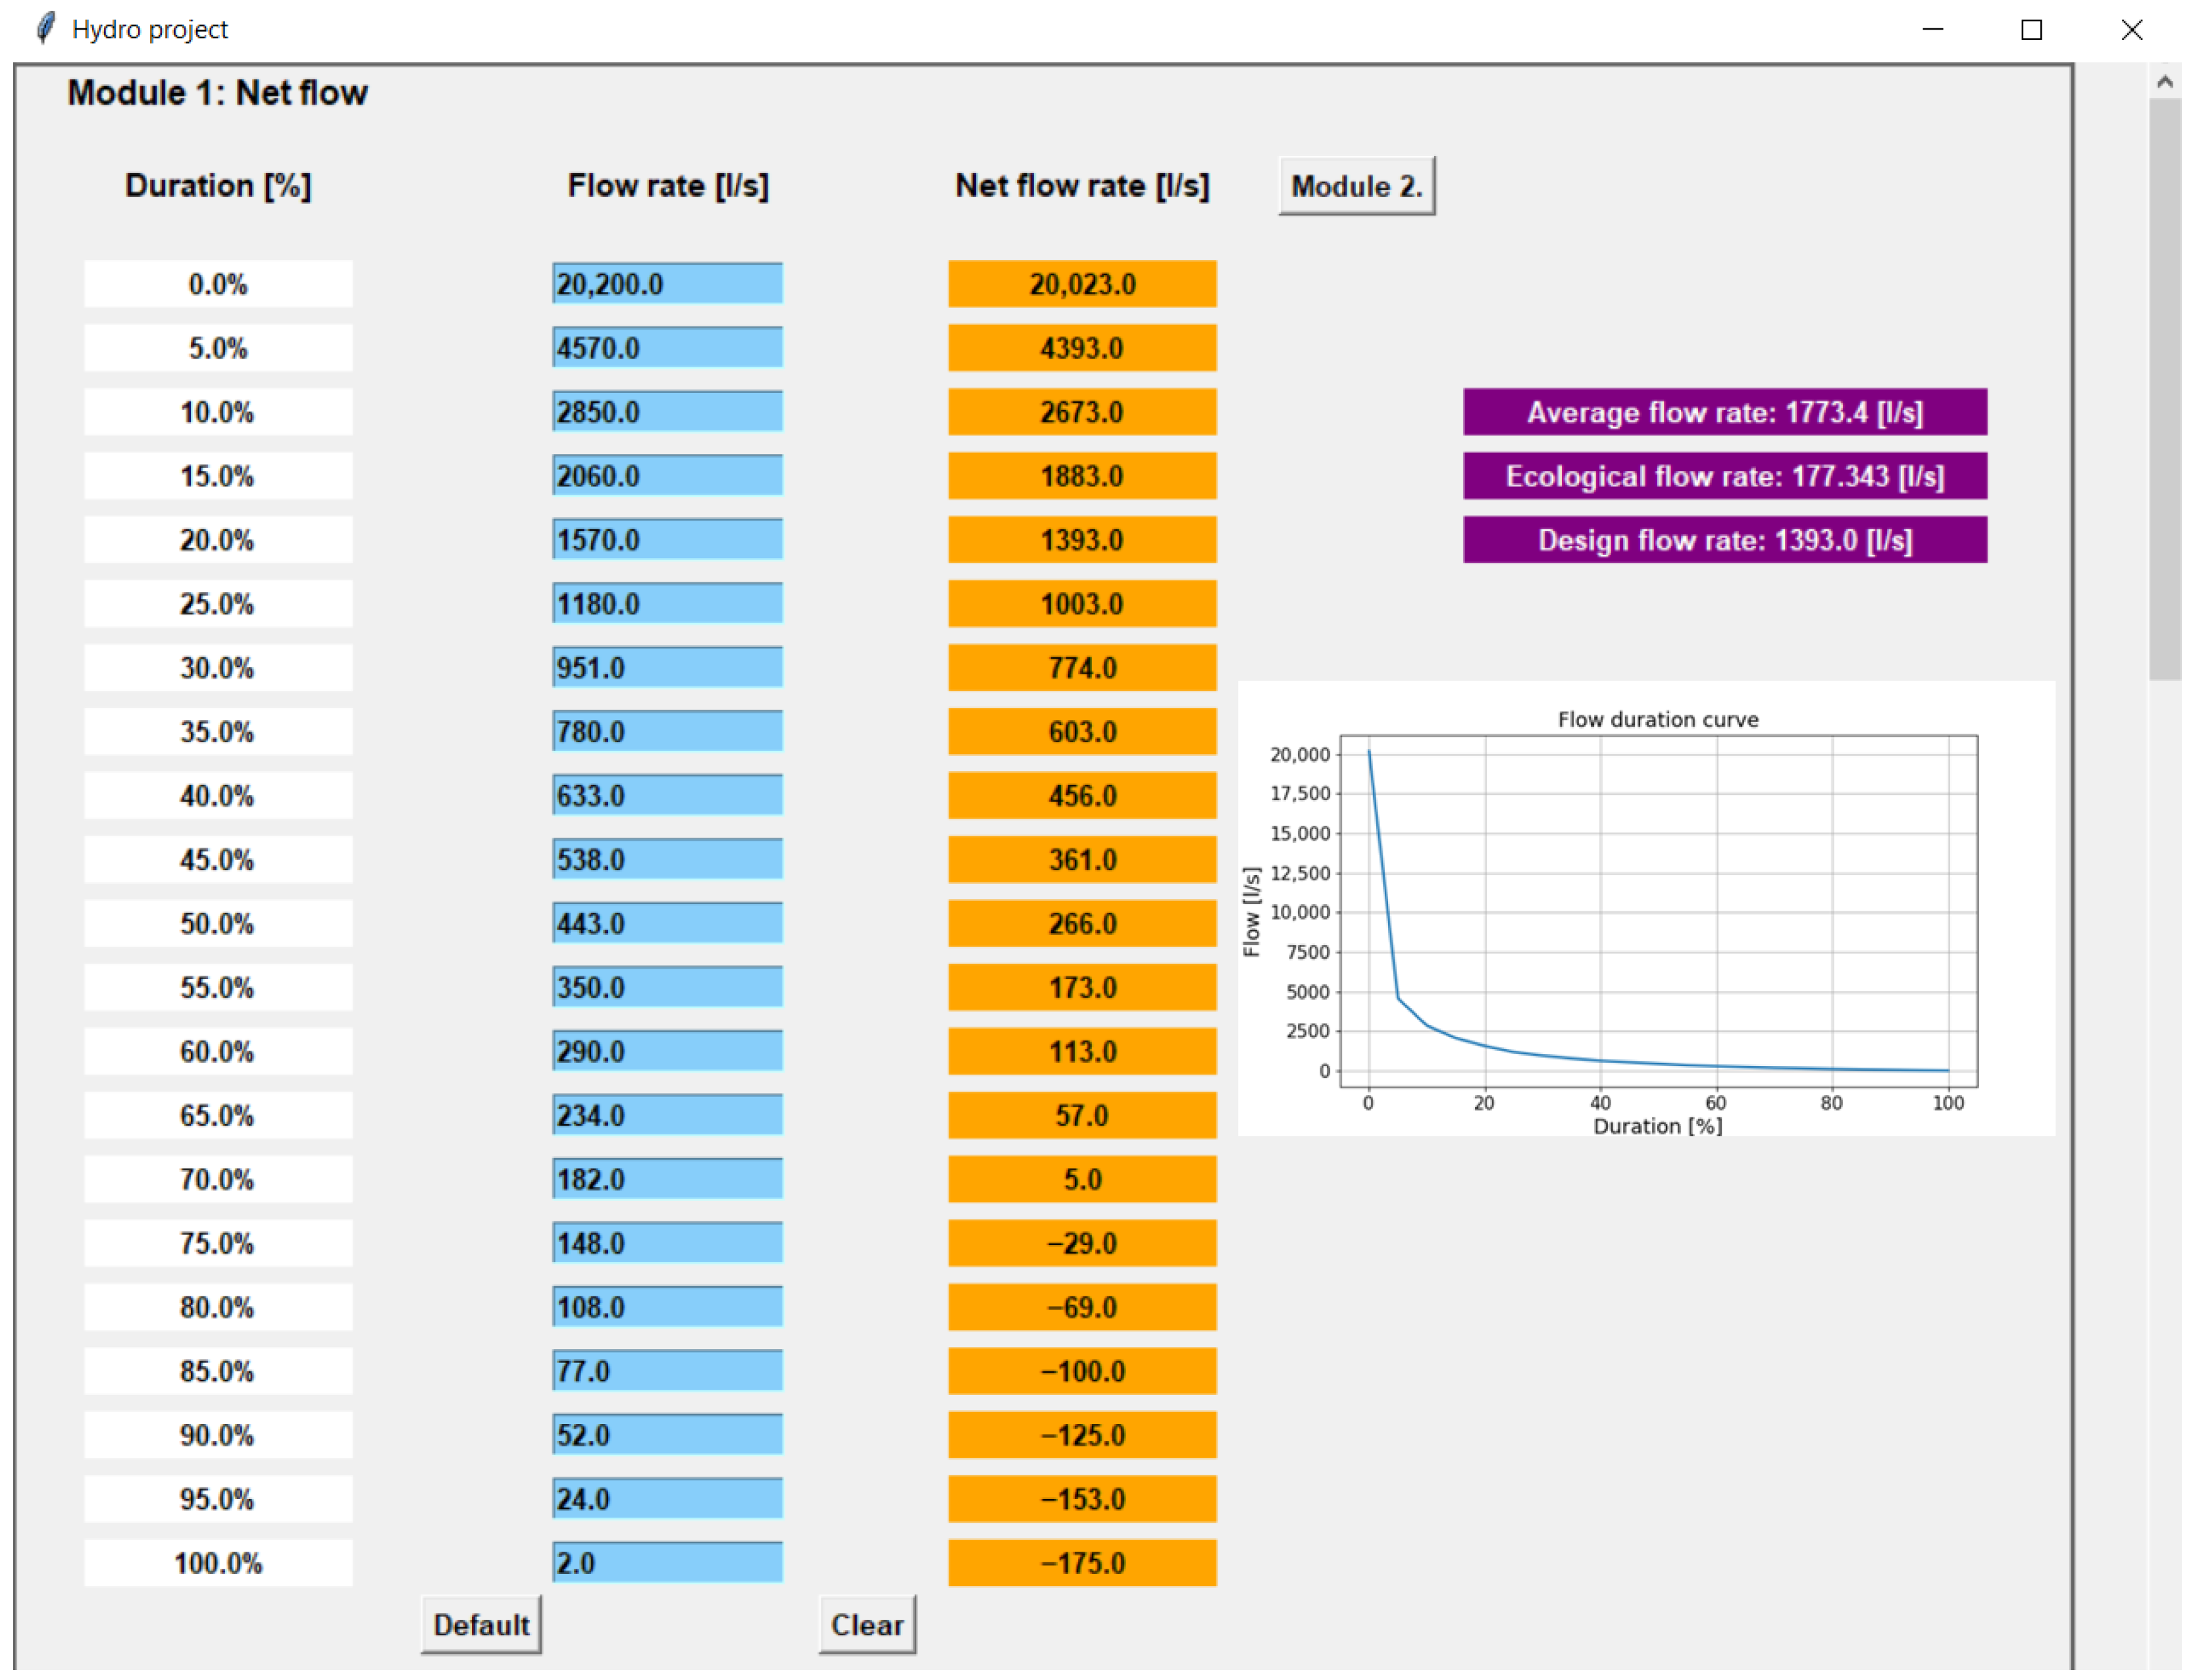Image resolution: width=2195 pixels, height=1680 pixels.
Task: Click the Average flow rate purple label
Action: coord(1724,412)
